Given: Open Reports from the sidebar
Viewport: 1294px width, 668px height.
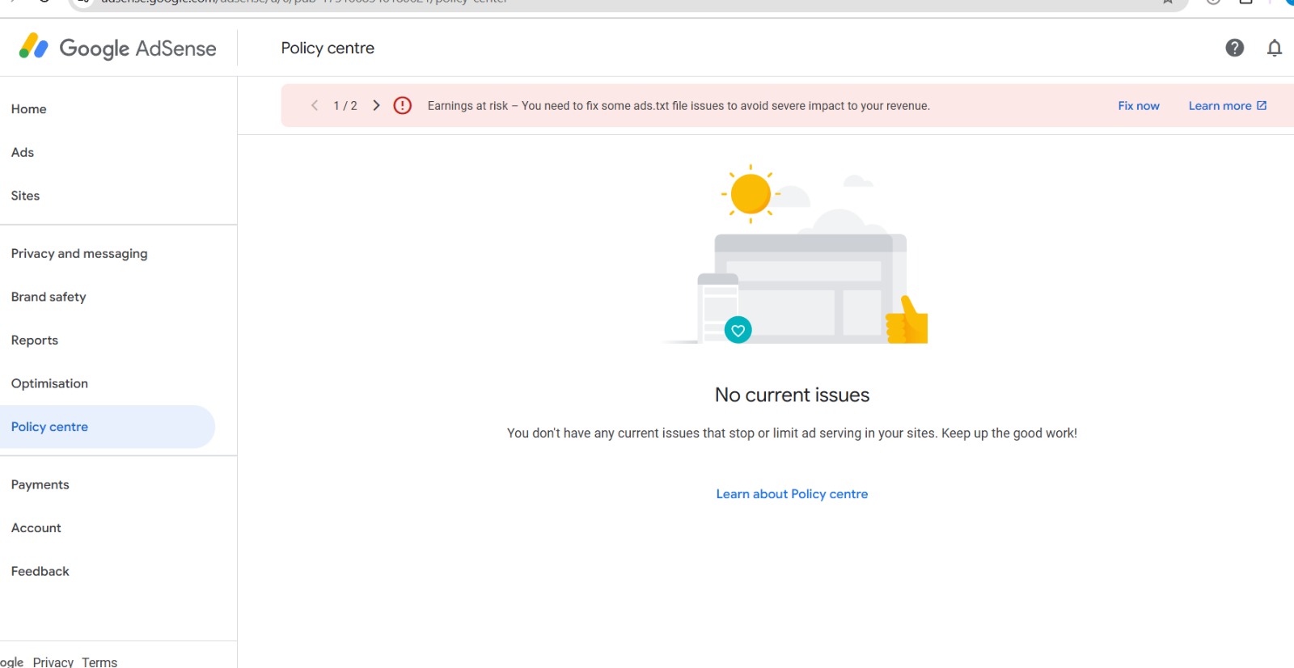Looking at the screenshot, I should click(x=35, y=340).
